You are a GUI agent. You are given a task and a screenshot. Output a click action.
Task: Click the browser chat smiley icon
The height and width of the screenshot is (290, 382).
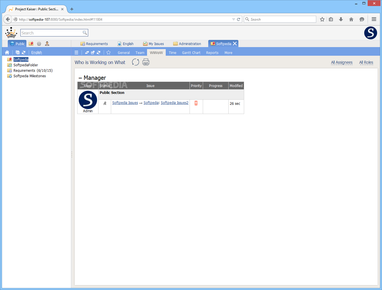(x=362, y=19)
